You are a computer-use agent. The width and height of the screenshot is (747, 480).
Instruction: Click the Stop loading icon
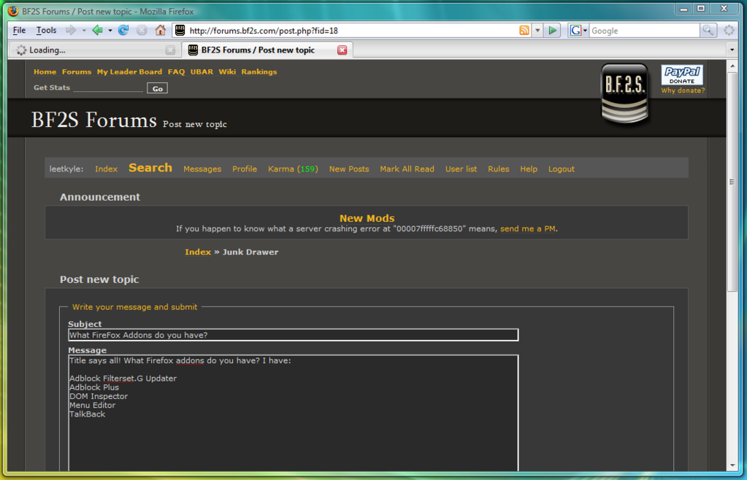(142, 31)
